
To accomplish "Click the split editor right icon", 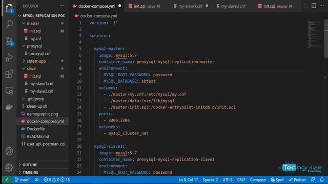I will (x=314, y=6).
